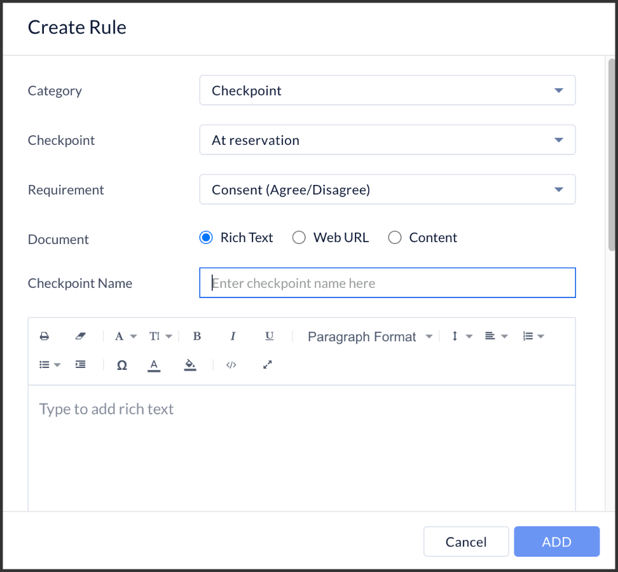618x572 pixels.
Task: Select the Rich Text radio button
Action: [206, 238]
